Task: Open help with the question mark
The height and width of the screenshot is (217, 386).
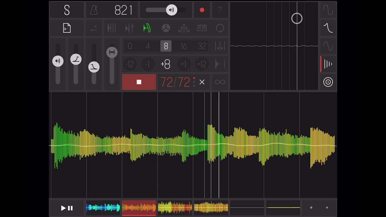Action: click(220, 10)
